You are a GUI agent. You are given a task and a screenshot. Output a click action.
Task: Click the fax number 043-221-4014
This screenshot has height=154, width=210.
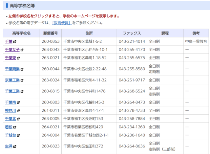click(x=132, y=41)
